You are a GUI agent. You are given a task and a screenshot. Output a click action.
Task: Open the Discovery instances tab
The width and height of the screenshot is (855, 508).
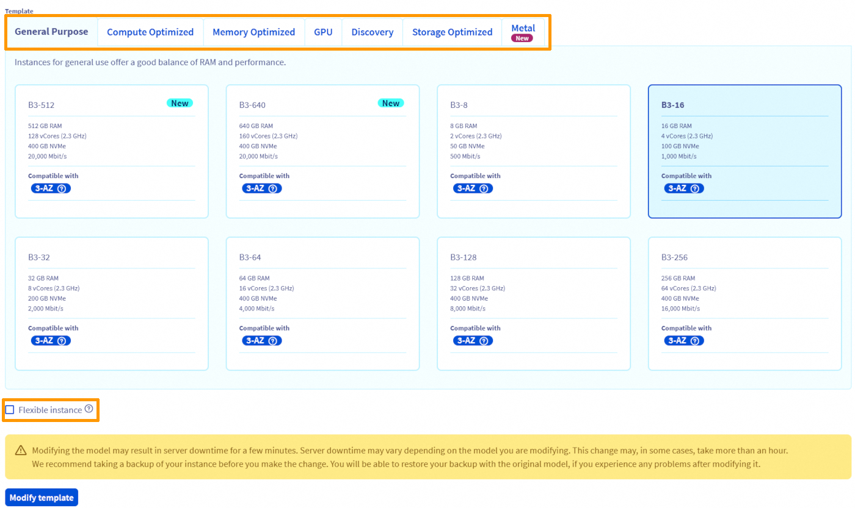point(372,32)
